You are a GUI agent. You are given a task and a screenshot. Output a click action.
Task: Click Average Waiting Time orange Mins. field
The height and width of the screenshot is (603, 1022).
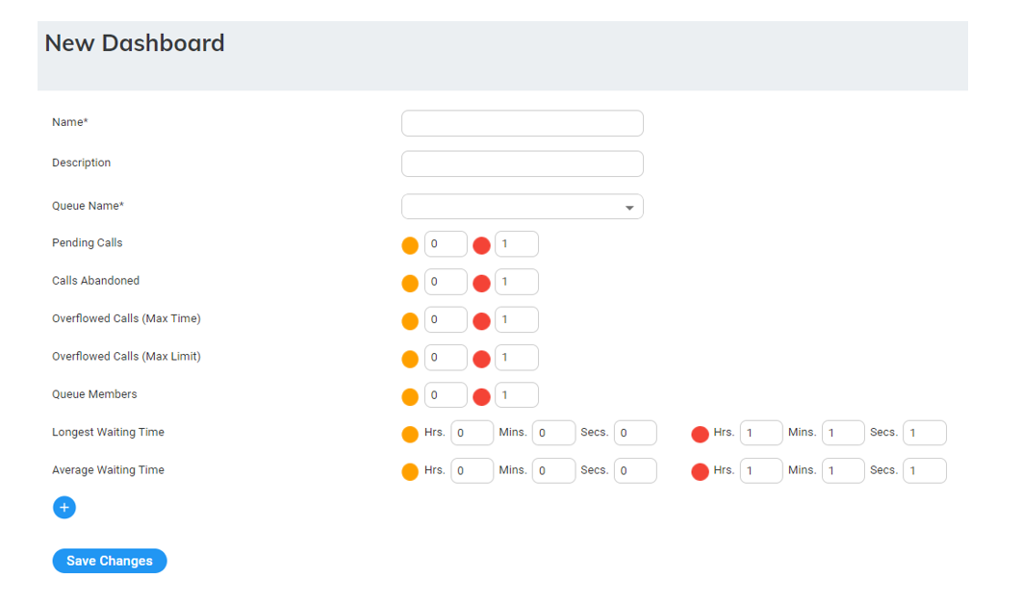(553, 470)
